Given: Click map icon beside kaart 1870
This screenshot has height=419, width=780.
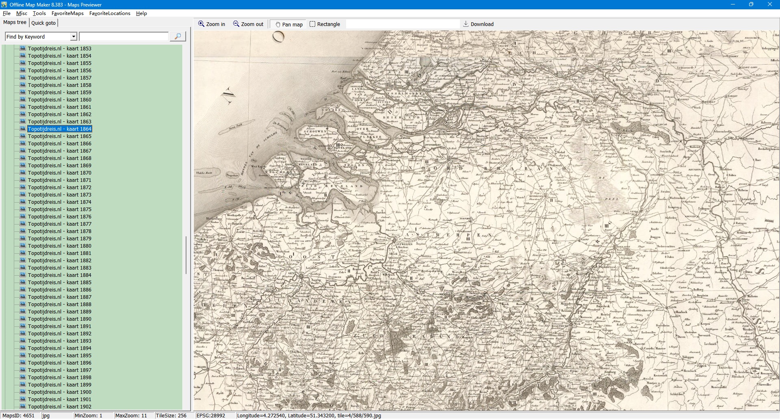Looking at the screenshot, I should click(23, 173).
